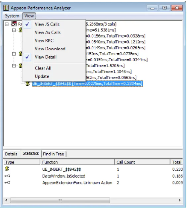
Task: Open the Find in Tree tab
Action: tap(54, 154)
